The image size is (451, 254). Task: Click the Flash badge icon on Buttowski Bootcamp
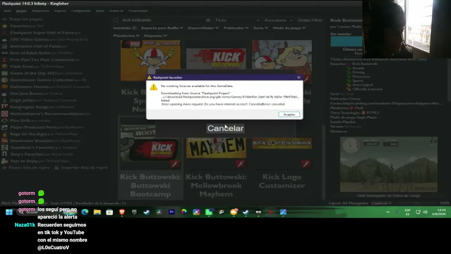tap(175, 164)
